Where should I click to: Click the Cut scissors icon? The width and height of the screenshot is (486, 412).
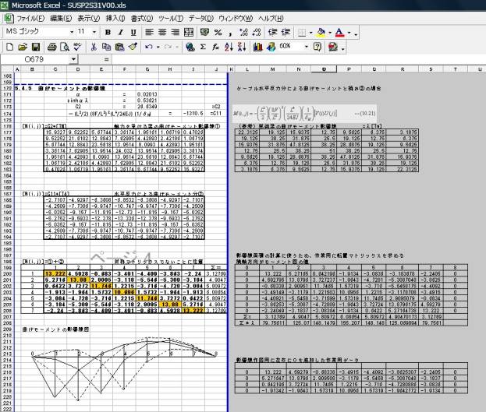[94, 47]
